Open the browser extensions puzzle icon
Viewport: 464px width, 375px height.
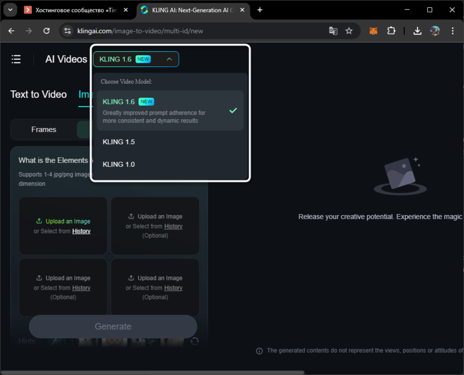pyautogui.click(x=391, y=31)
